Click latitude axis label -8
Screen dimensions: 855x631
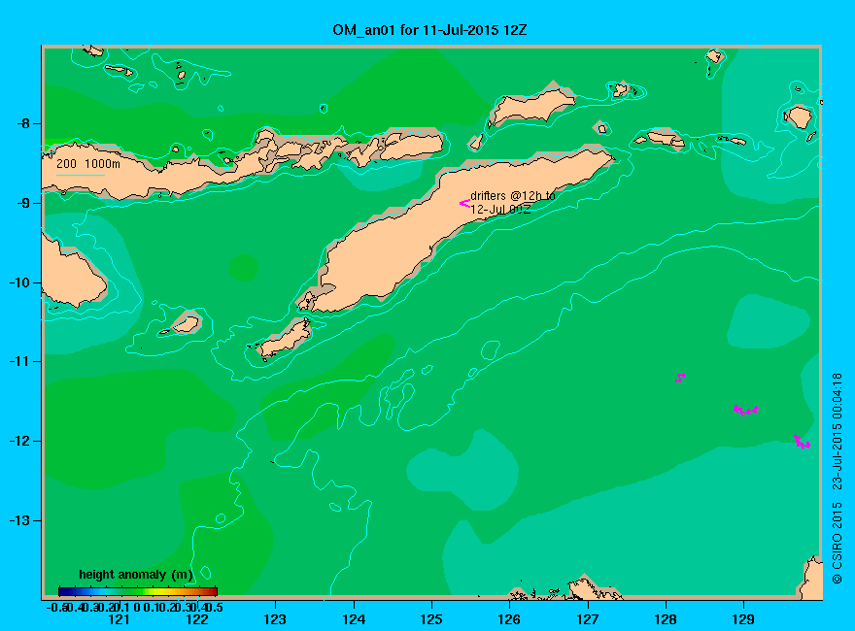click(x=23, y=123)
